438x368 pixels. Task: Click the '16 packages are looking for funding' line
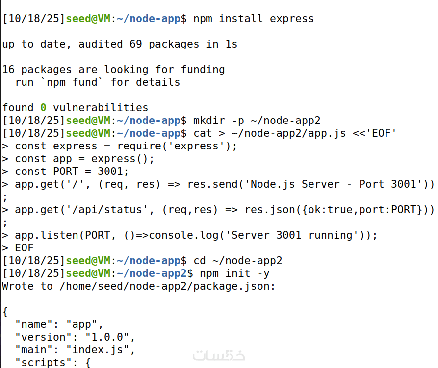tap(113, 70)
